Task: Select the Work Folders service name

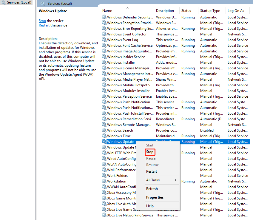Action: (x=117, y=176)
